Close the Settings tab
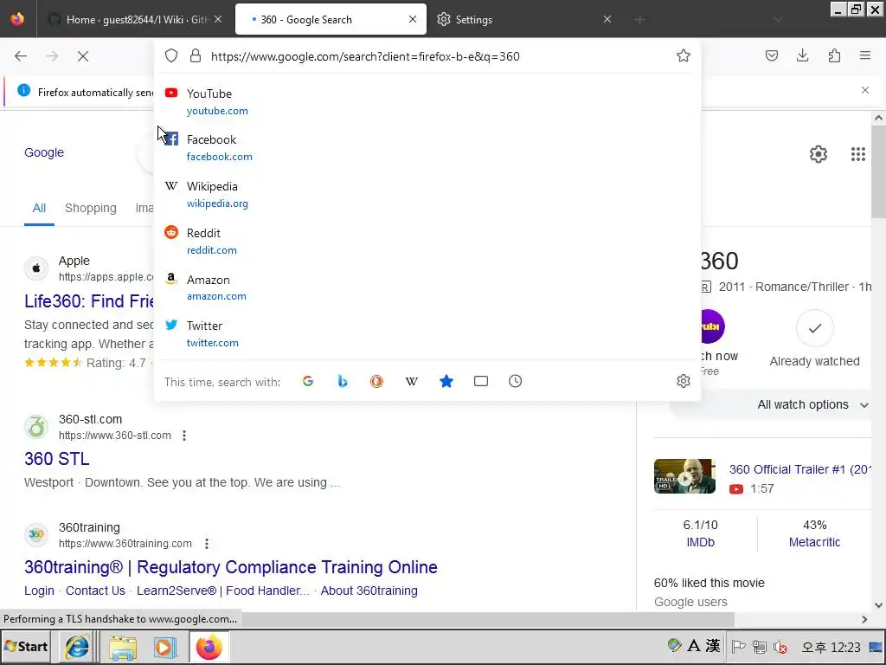Viewport: 886px width, 665px height. point(607,19)
